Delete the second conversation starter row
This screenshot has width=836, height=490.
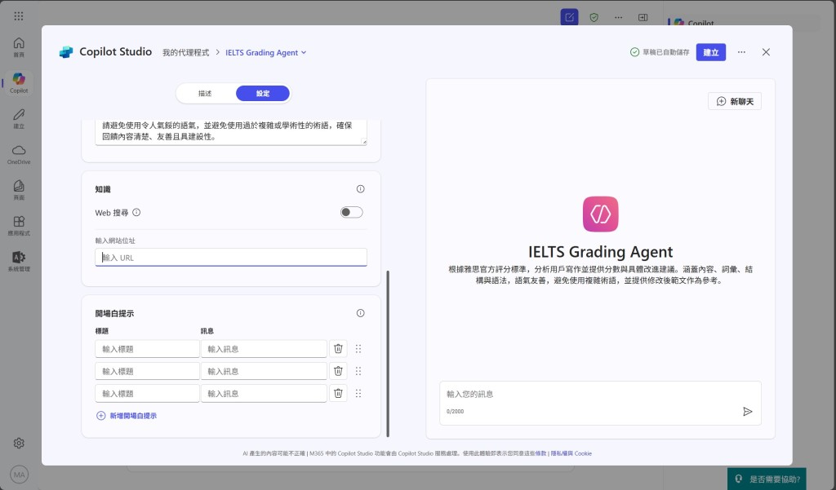338,371
